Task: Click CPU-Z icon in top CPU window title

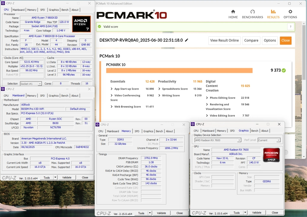Action: pos(3,3)
